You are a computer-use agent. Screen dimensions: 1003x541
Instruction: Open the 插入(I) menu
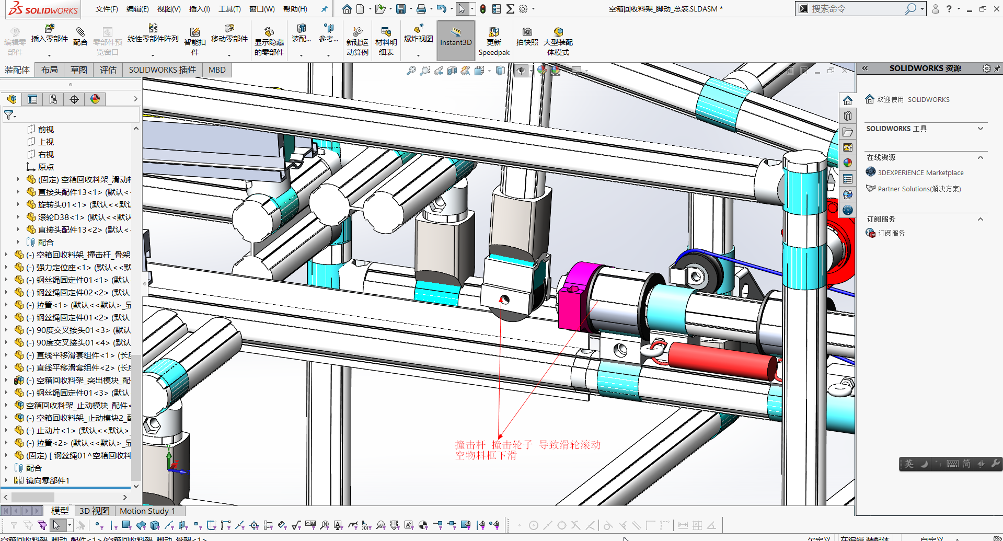pyautogui.click(x=200, y=9)
